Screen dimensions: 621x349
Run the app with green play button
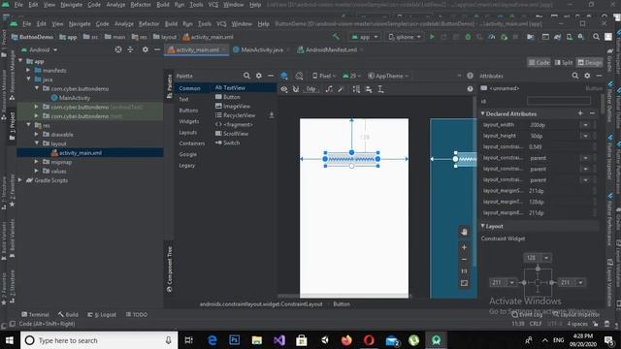pyautogui.click(x=432, y=37)
